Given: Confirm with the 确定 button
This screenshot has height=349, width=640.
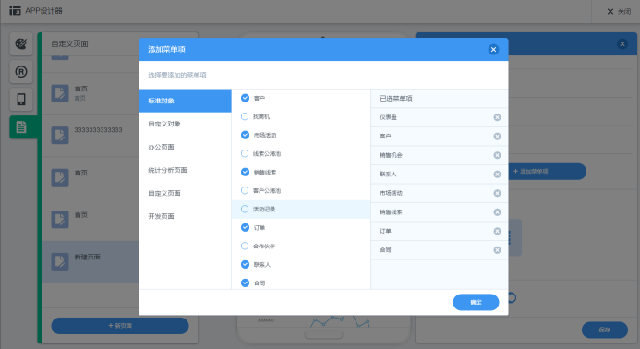Looking at the screenshot, I should 476,303.
